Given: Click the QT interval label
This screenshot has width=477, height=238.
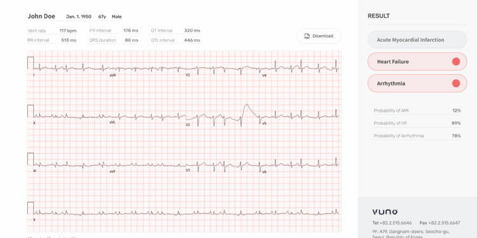Looking at the screenshot, I should [x=162, y=30].
